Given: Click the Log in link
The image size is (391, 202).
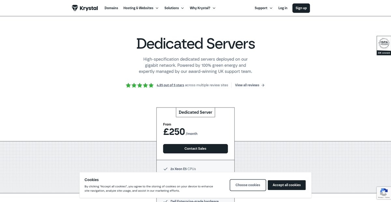Looking at the screenshot, I should 283,8.
